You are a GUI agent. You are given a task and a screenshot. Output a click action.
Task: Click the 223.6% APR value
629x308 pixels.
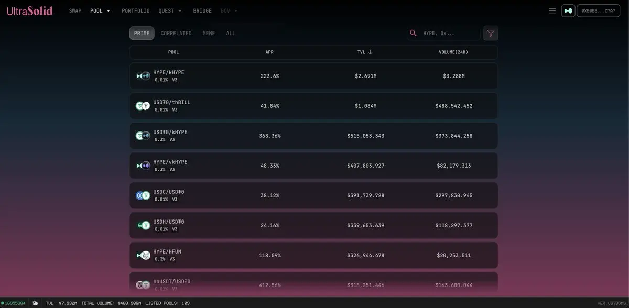(270, 76)
